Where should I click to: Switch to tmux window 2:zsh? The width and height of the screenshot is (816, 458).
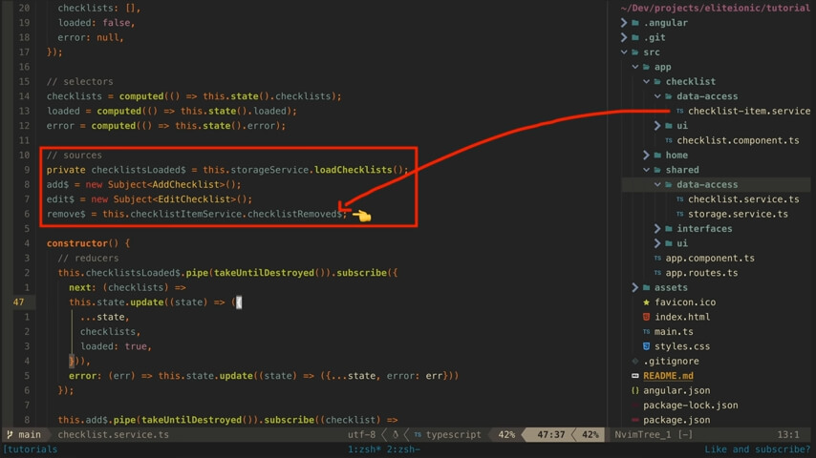point(401,449)
